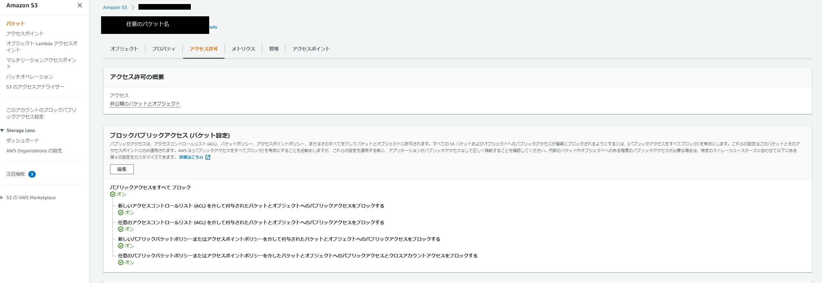Click the 注目機能 badge showing 3
The height and width of the screenshot is (283, 822).
click(32, 174)
